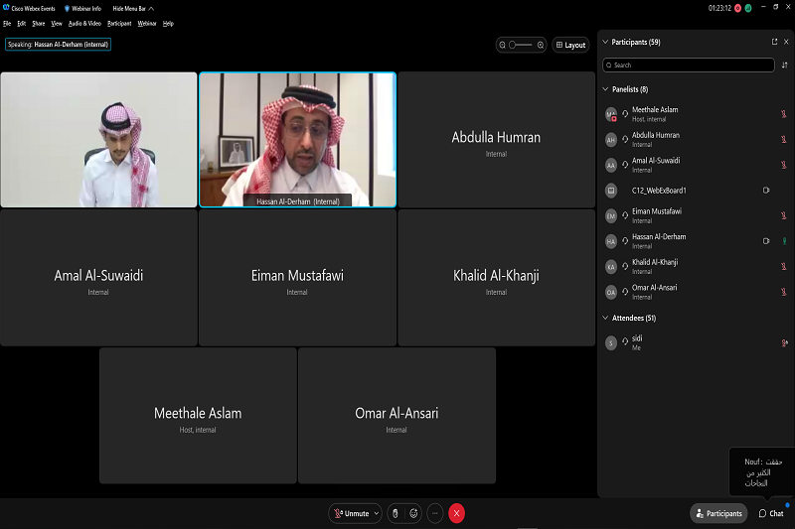Toggle the Chat panel
This screenshot has height=529, width=795.
pos(771,513)
